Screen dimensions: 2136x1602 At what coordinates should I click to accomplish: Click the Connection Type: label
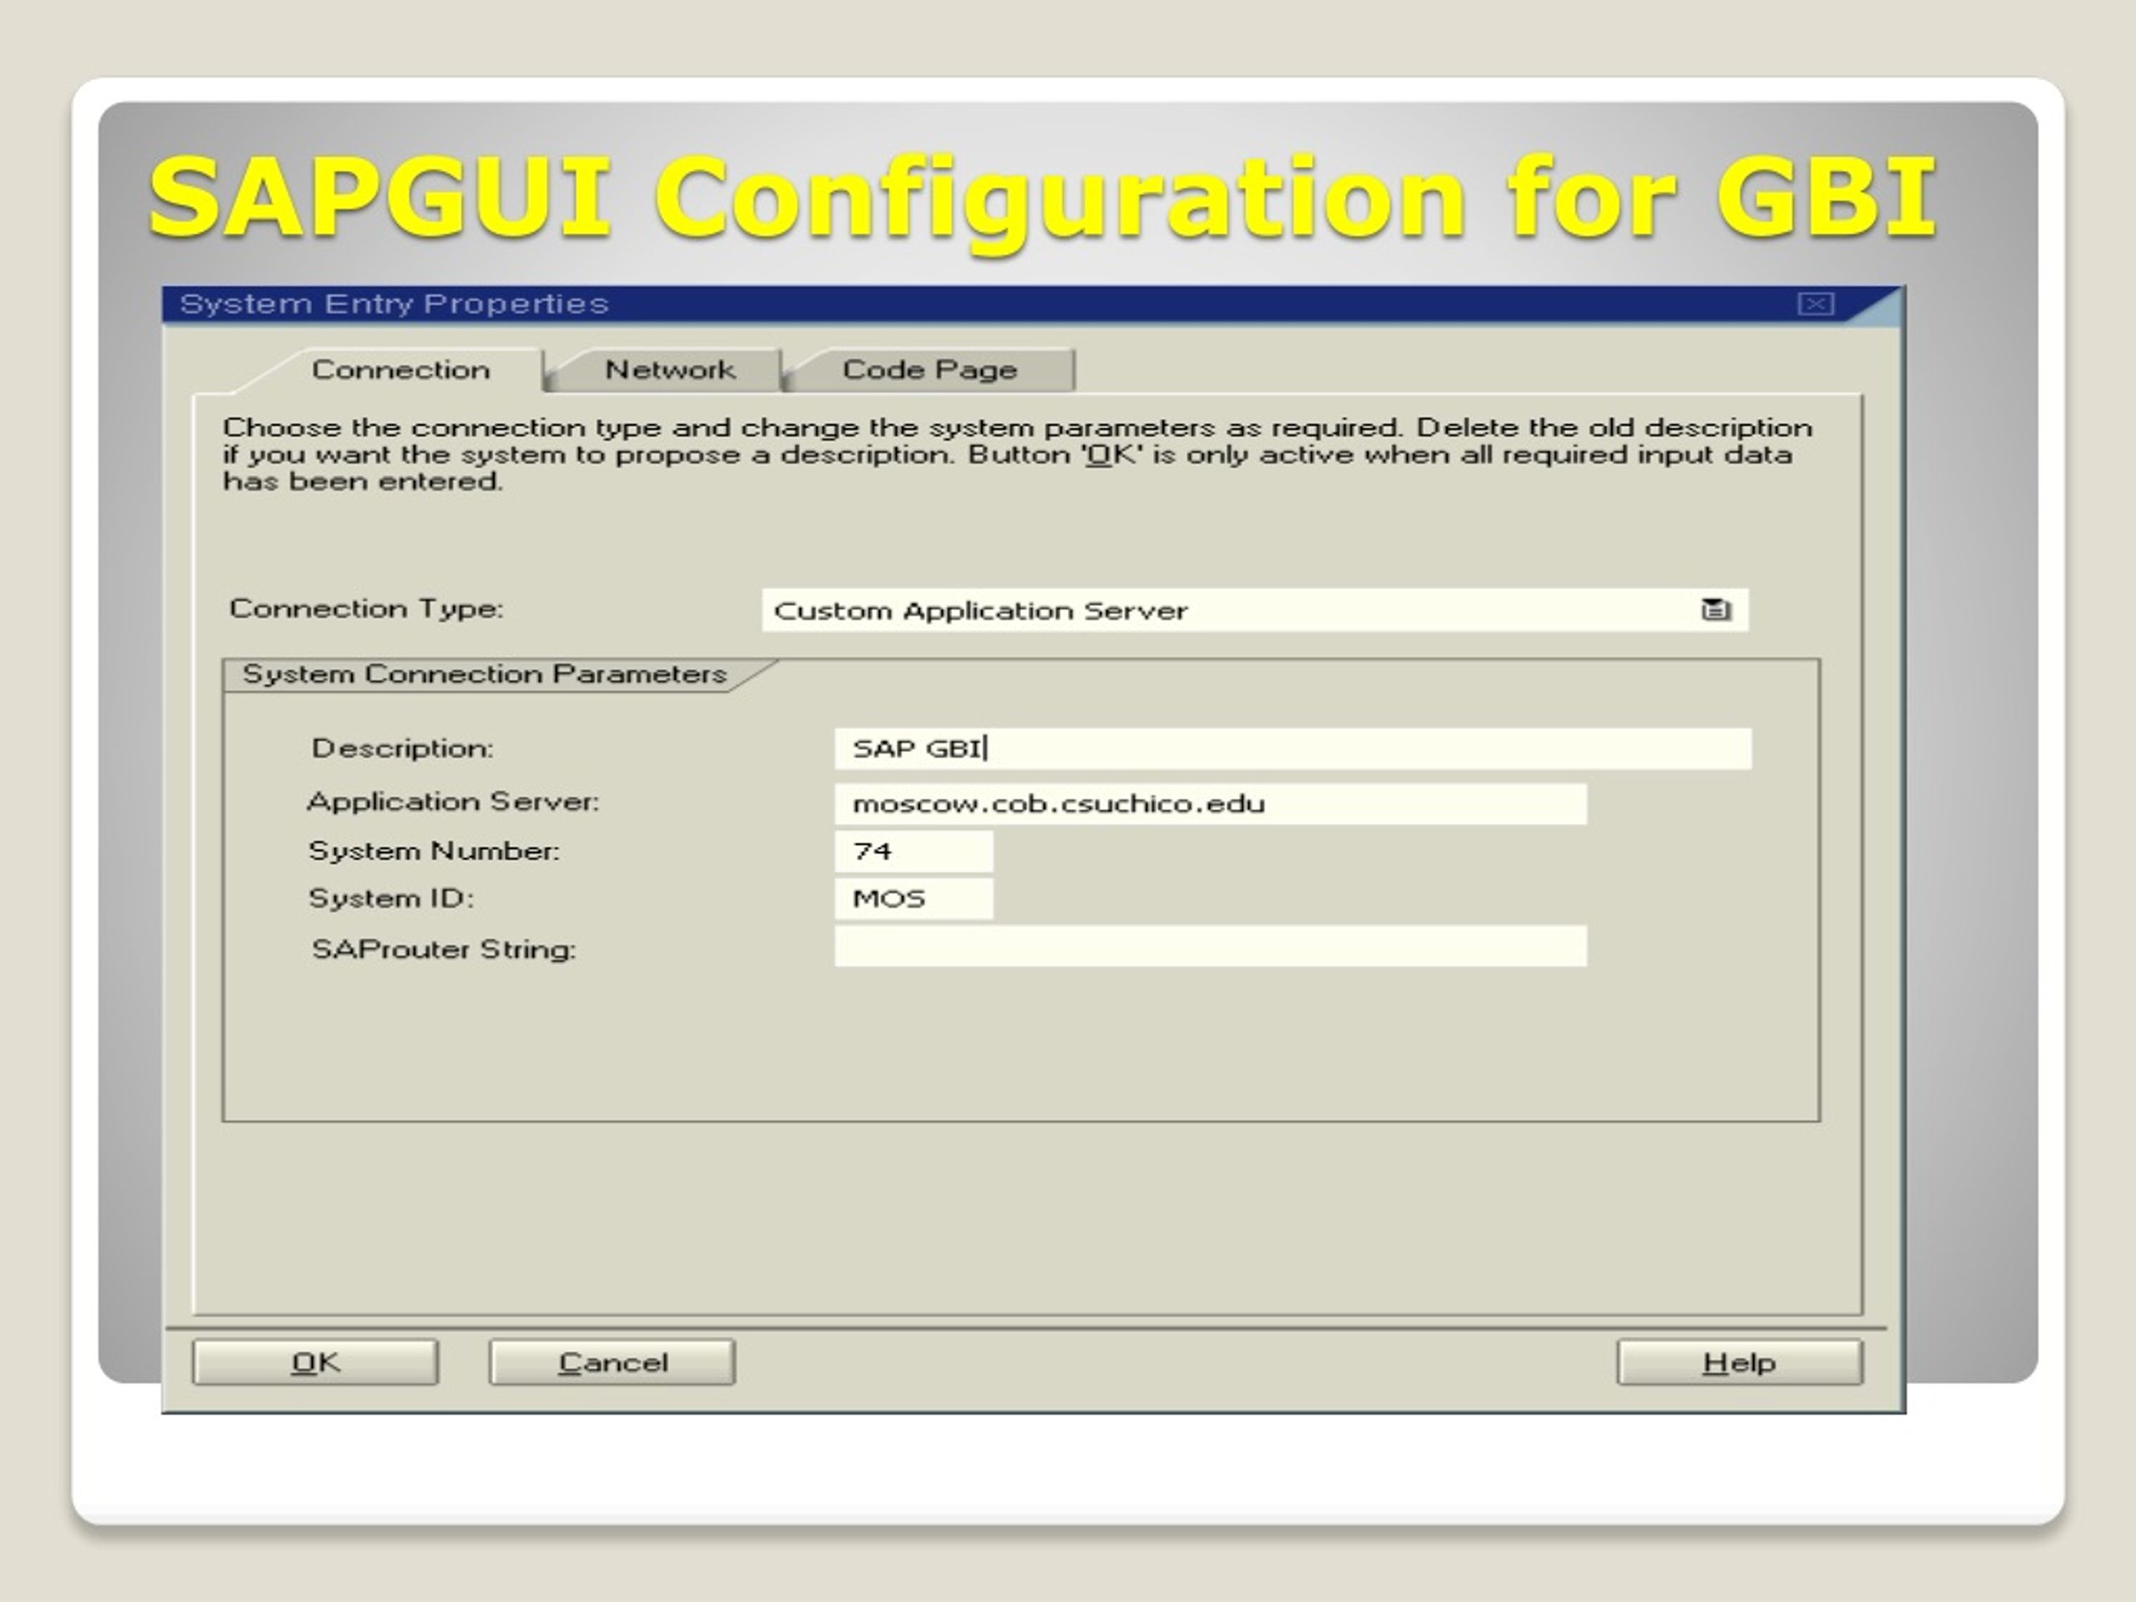click(366, 608)
